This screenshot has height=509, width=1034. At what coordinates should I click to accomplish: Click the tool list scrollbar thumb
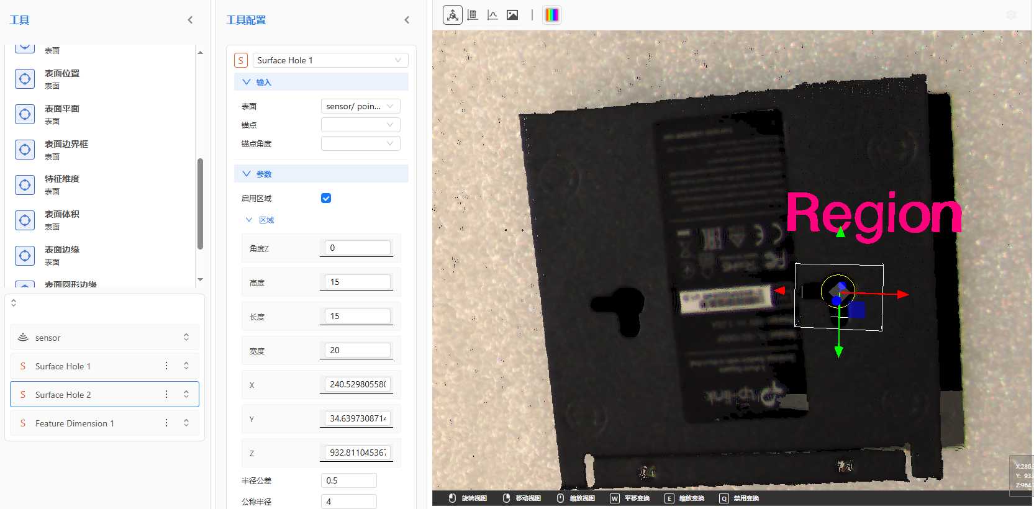click(x=200, y=204)
